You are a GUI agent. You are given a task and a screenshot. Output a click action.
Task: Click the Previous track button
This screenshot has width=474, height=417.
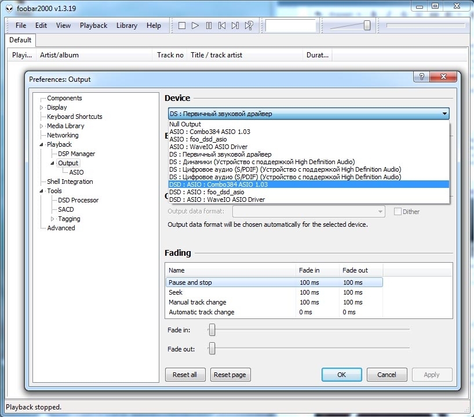(222, 26)
